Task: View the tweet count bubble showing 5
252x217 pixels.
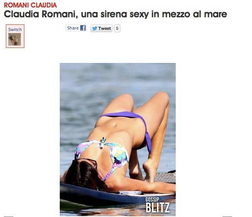Action: 117,28
